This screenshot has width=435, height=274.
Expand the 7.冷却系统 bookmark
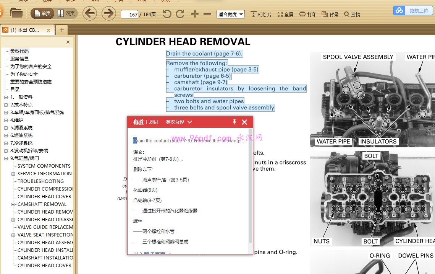point(6,143)
